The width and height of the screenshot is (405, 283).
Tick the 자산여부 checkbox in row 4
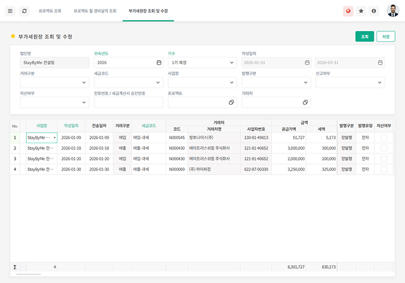click(x=384, y=169)
